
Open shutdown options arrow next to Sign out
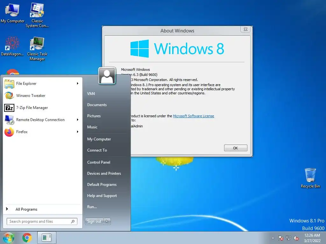point(107,221)
